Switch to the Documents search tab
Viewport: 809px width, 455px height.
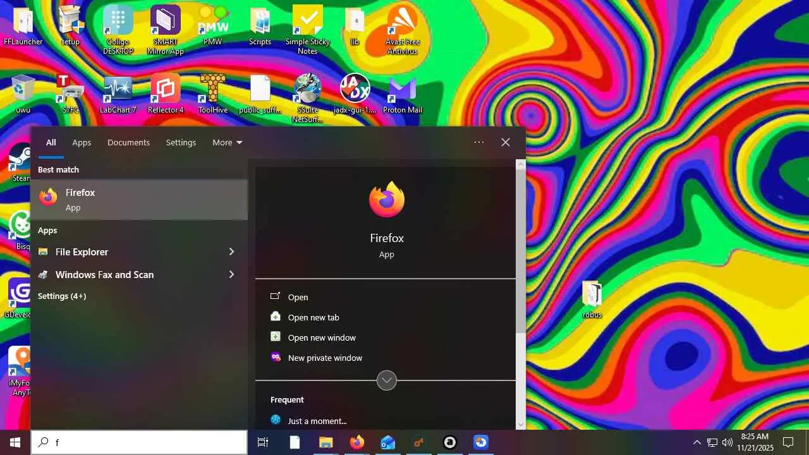[128, 143]
